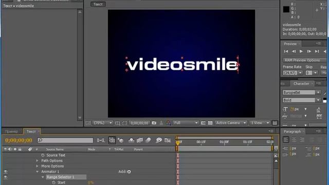
Task: Click kerning icon in Character panel
Action: point(285,116)
